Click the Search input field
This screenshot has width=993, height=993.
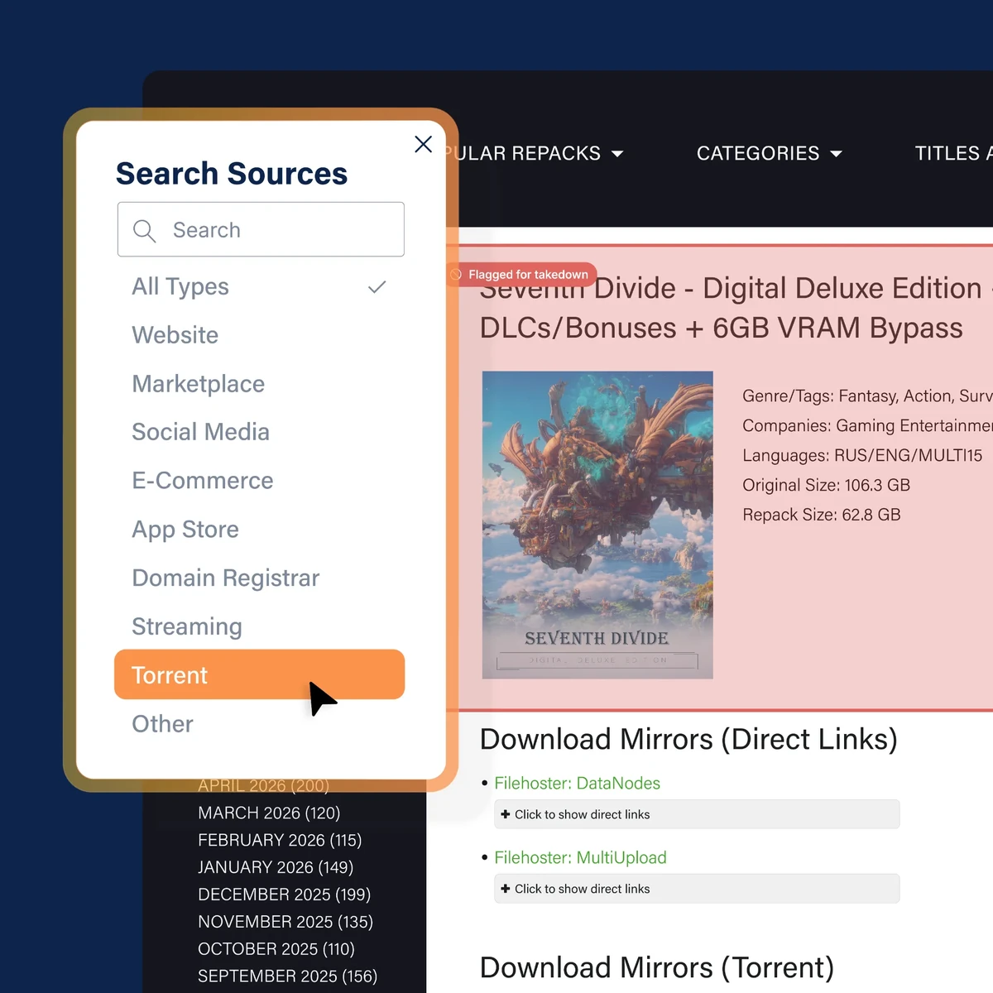[261, 229]
